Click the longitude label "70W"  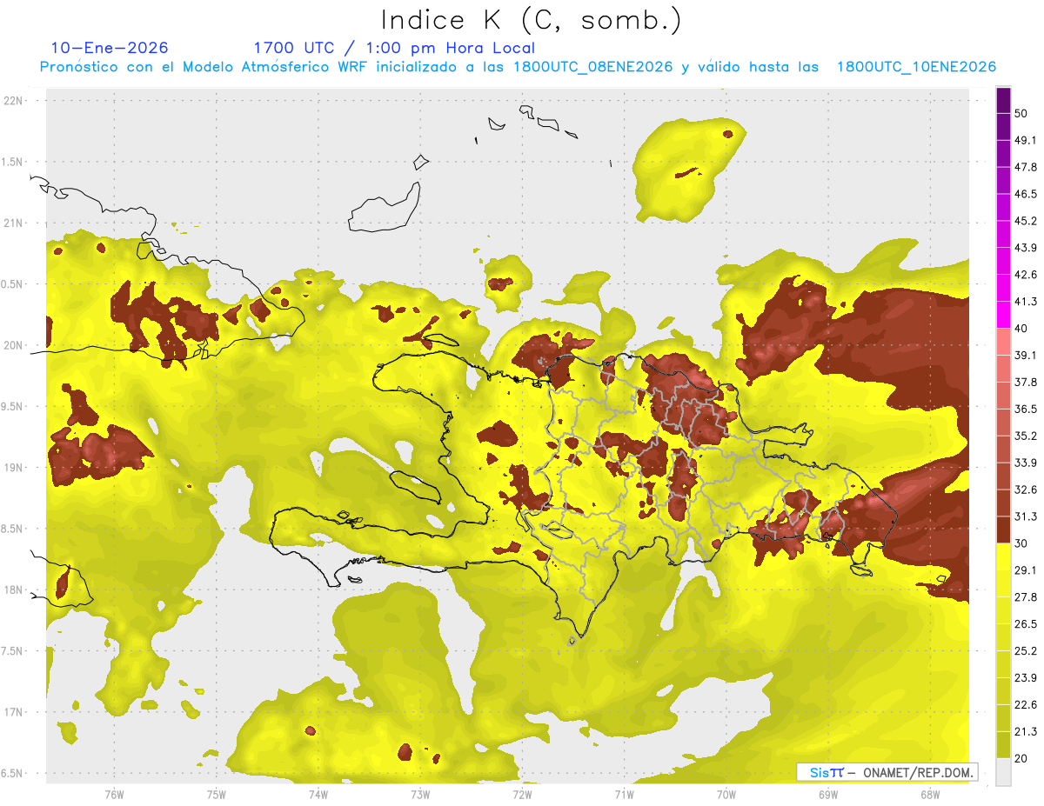click(x=726, y=794)
